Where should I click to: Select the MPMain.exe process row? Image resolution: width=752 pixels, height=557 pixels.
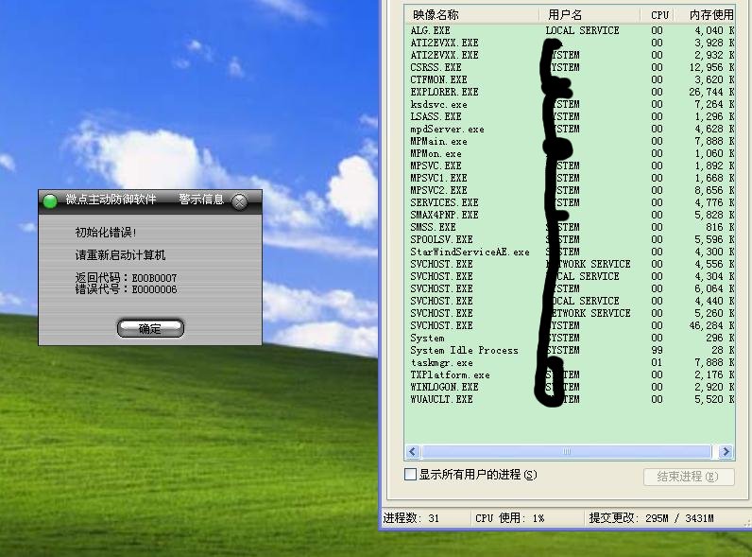(438, 142)
